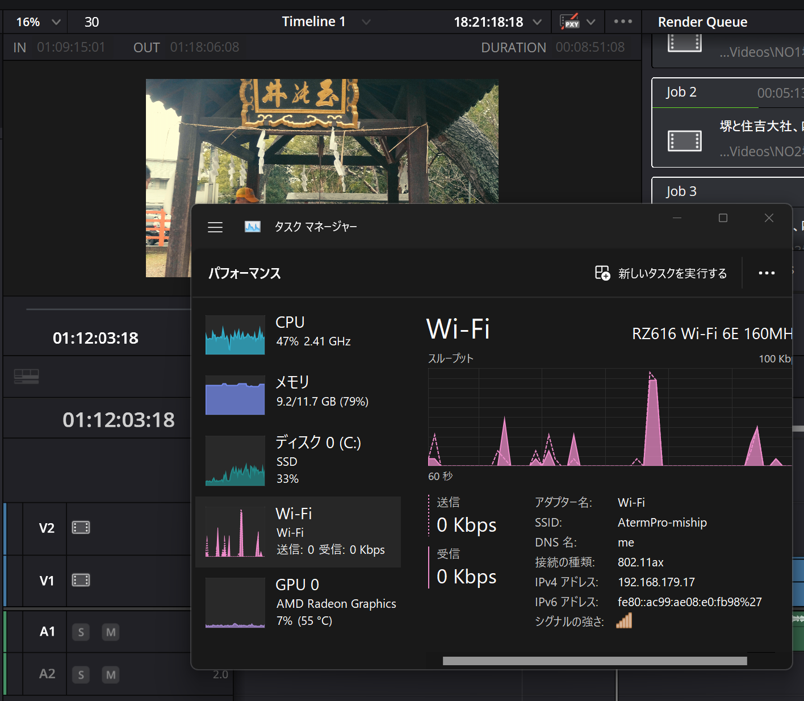804x701 pixels.
Task: Mute audio track A1
Action: coord(111,632)
